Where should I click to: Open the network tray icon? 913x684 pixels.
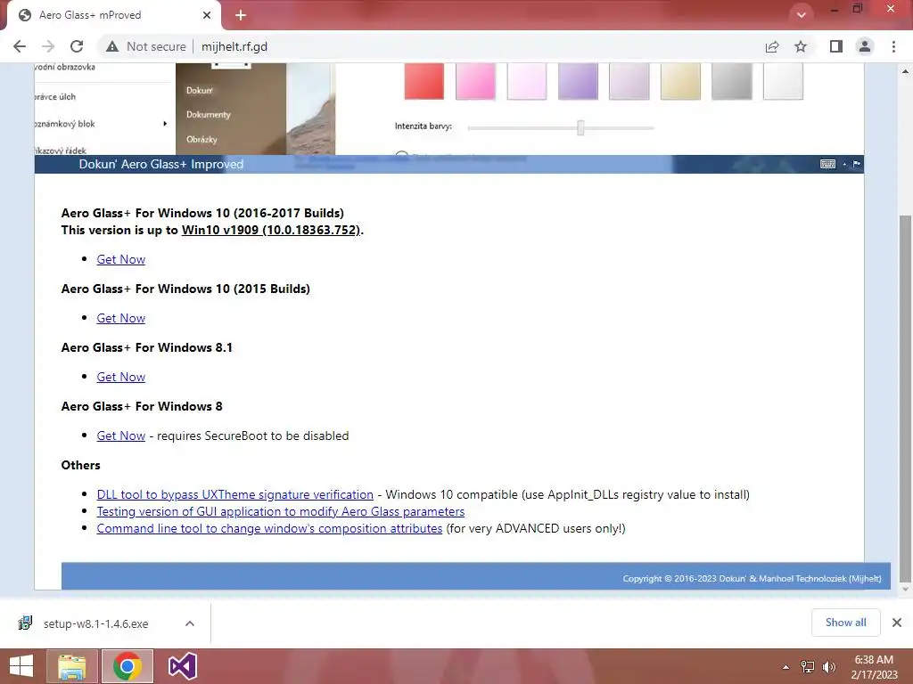[808, 667]
